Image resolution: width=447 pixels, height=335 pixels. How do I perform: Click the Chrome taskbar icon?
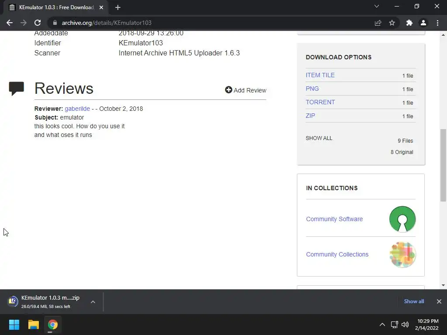(x=52, y=325)
